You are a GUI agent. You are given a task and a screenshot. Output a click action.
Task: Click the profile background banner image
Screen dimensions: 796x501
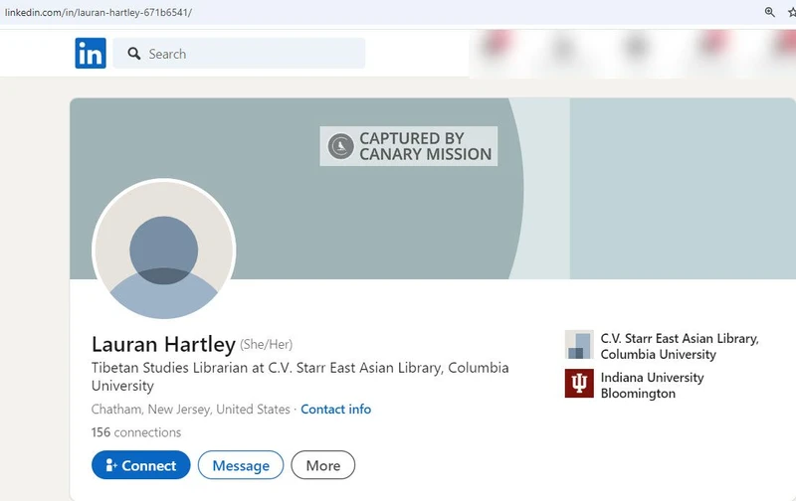pyautogui.click(x=433, y=188)
